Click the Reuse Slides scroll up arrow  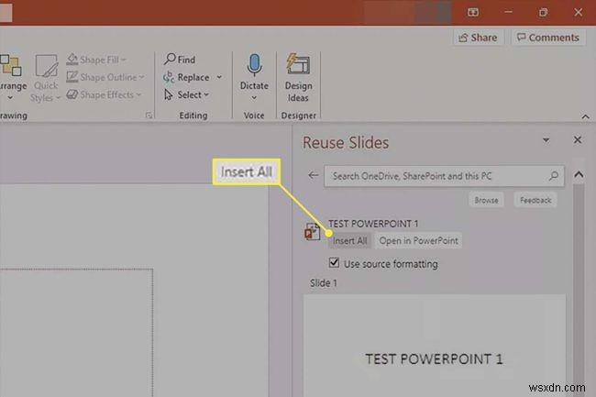pos(579,175)
